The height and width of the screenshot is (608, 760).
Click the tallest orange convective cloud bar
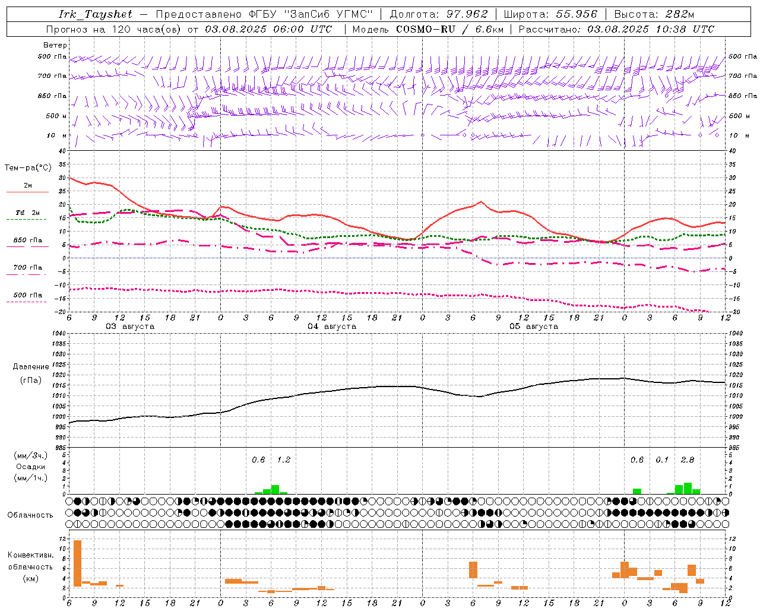[x=77, y=563]
